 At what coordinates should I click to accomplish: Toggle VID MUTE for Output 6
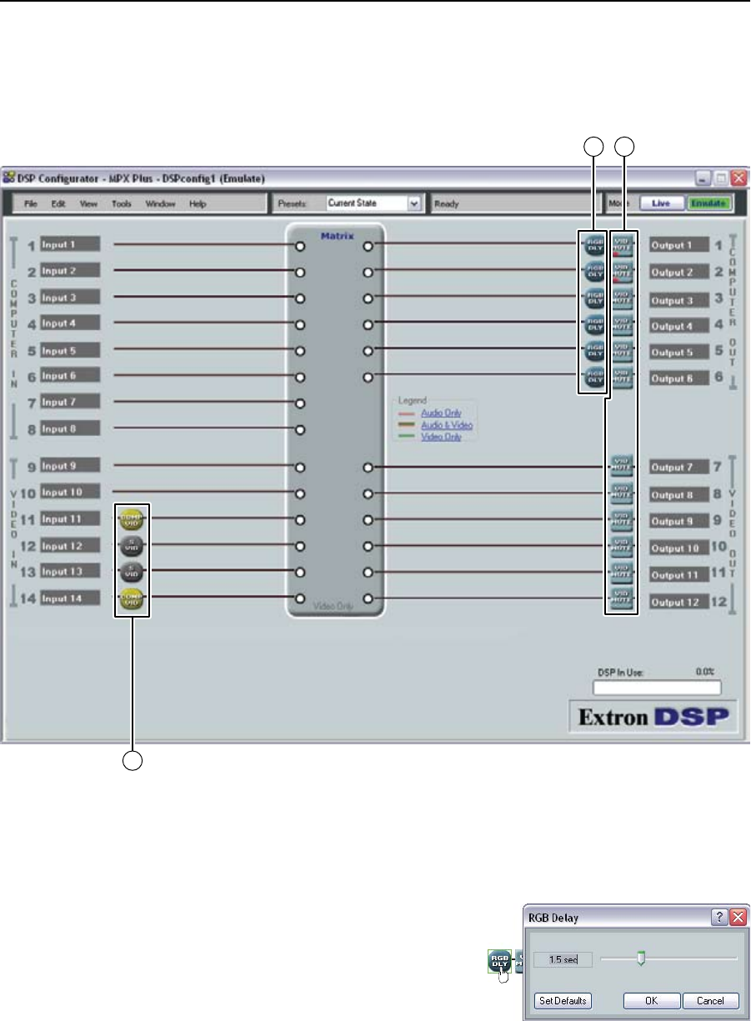[x=623, y=377]
